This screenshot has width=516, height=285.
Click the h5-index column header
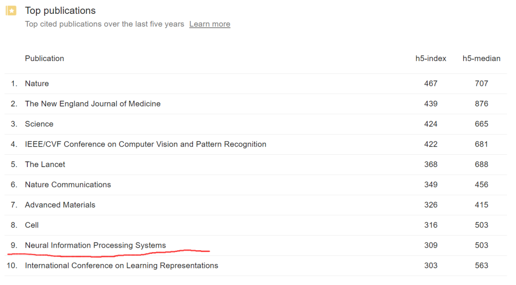pyautogui.click(x=430, y=58)
